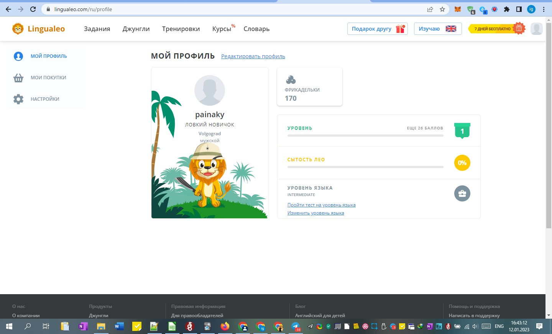This screenshot has height=334, width=552.
Task: Open Настройки in the sidebar
Action: point(45,99)
